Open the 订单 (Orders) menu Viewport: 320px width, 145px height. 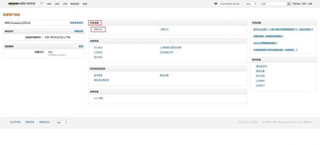(65, 4)
